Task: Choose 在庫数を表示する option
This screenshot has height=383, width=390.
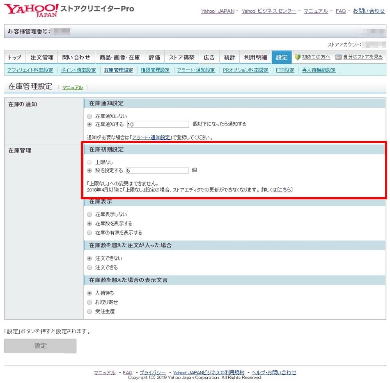Action: pyautogui.click(x=89, y=224)
